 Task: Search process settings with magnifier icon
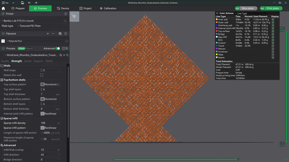pos(67,55)
